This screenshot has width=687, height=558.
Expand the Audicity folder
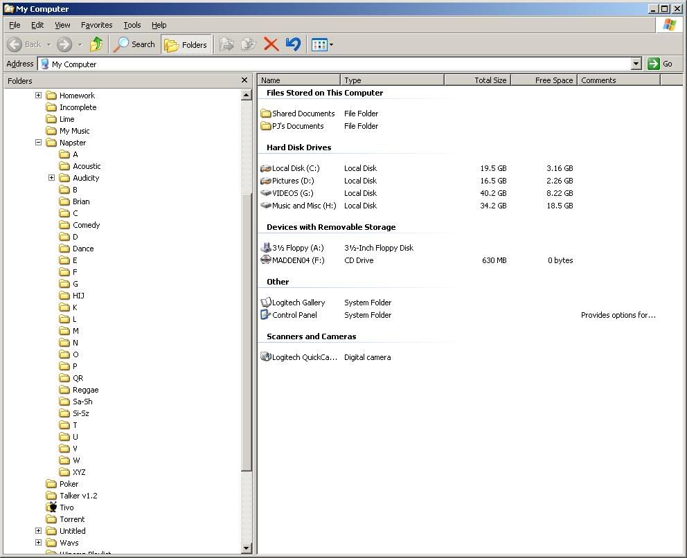(52, 177)
